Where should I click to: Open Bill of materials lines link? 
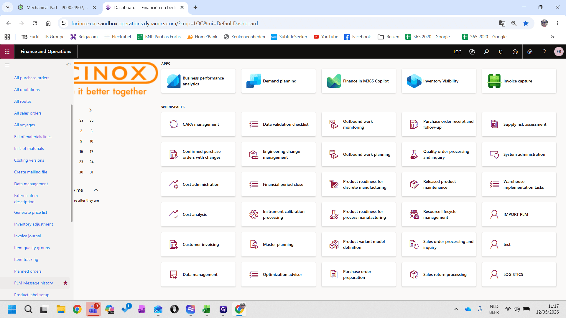pyautogui.click(x=33, y=137)
